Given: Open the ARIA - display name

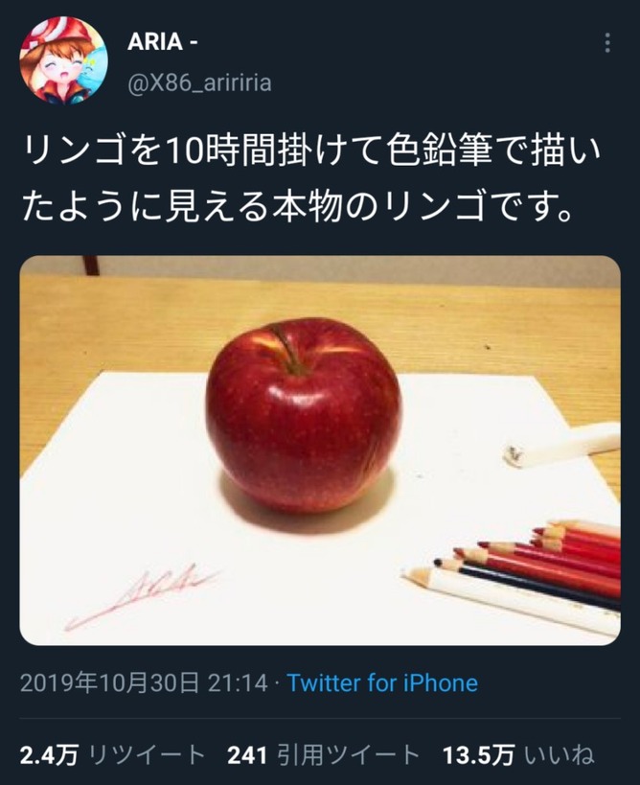Looking at the screenshot, I should pyautogui.click(x=163, y=41).
